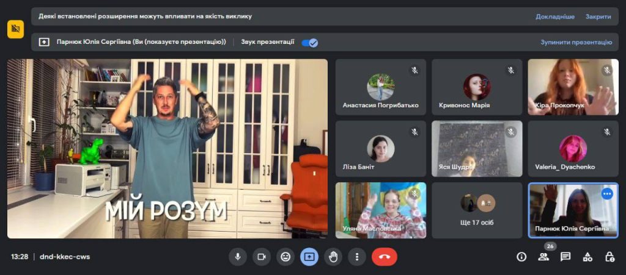The image size is (626, 275).
Task: Toggle the Звук презентації switch
Action: [x=310, y=43]
